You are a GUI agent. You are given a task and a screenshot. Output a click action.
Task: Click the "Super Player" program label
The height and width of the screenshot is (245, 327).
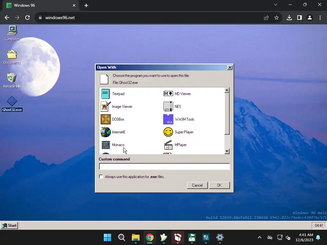pos(184,132)
